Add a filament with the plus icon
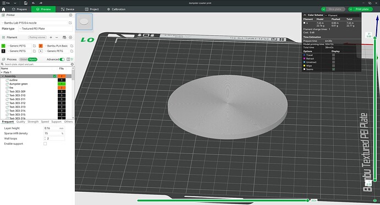 51,37
